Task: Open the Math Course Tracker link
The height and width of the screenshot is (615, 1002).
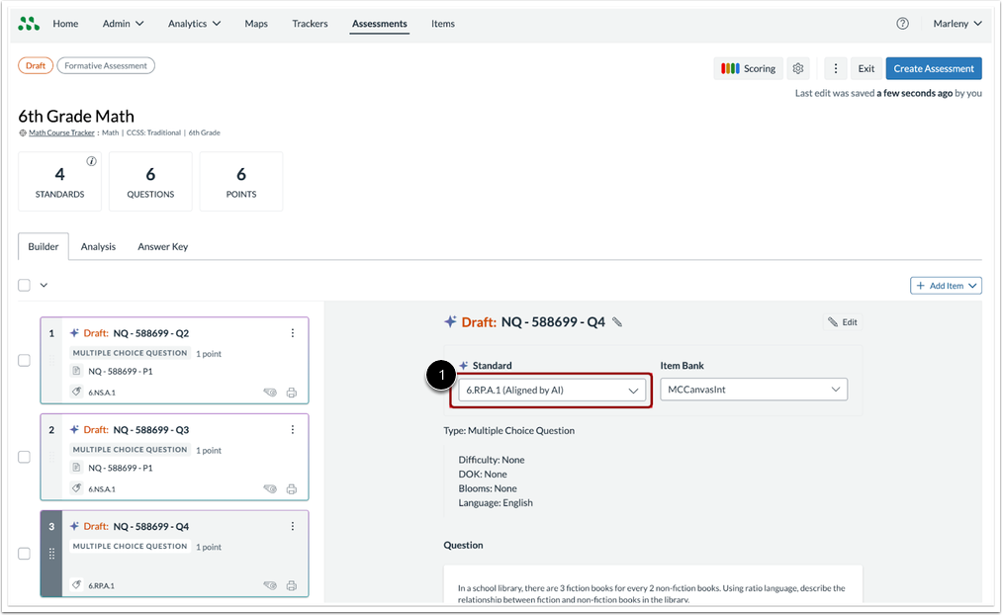Action: pyautogui.click(x=61, y=132)
